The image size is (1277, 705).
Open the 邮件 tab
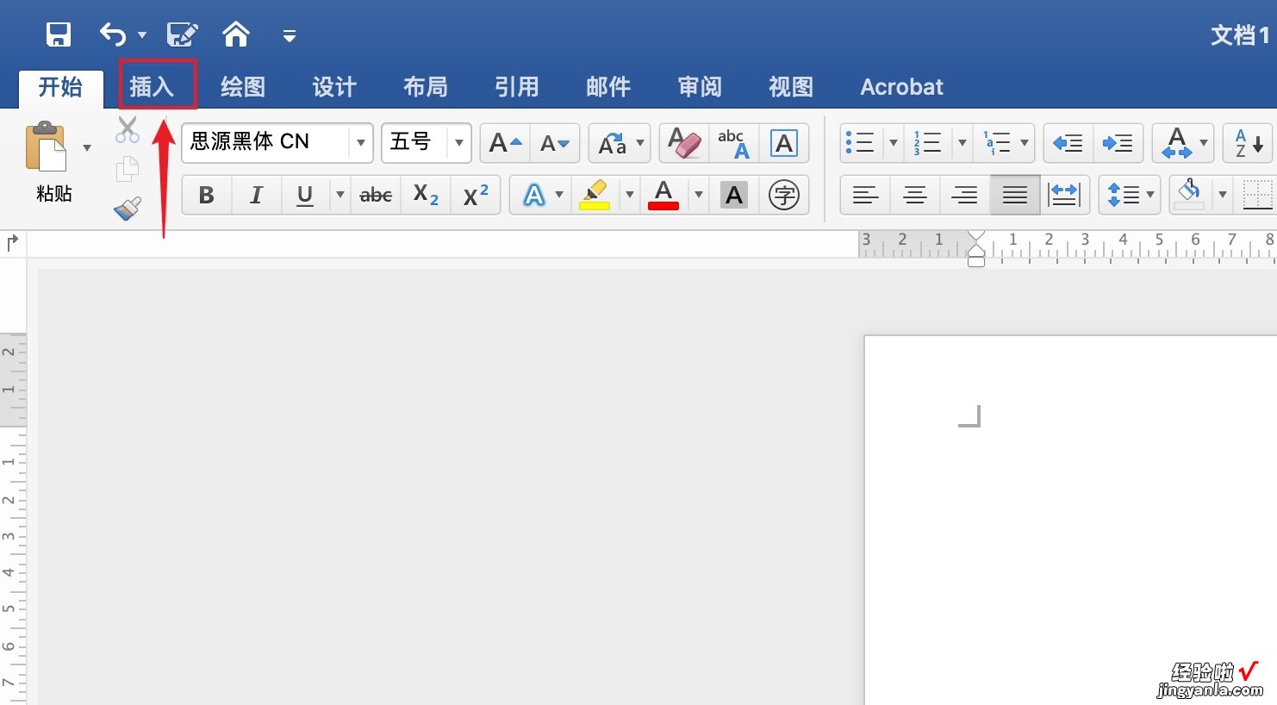(608, 87)
